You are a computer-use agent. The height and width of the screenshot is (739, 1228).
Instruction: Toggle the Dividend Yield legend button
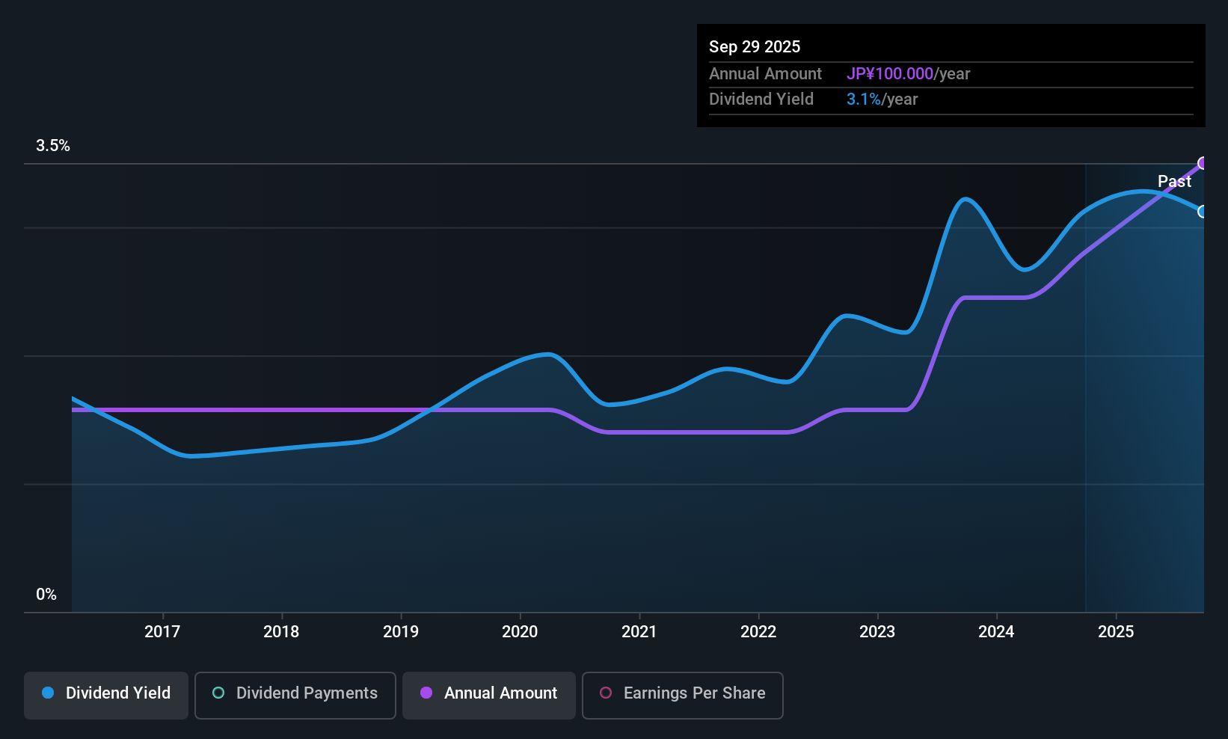tap(106, 695)
